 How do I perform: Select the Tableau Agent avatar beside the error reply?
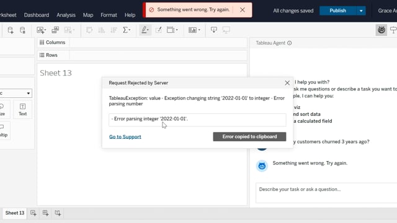tap(262, 166)
